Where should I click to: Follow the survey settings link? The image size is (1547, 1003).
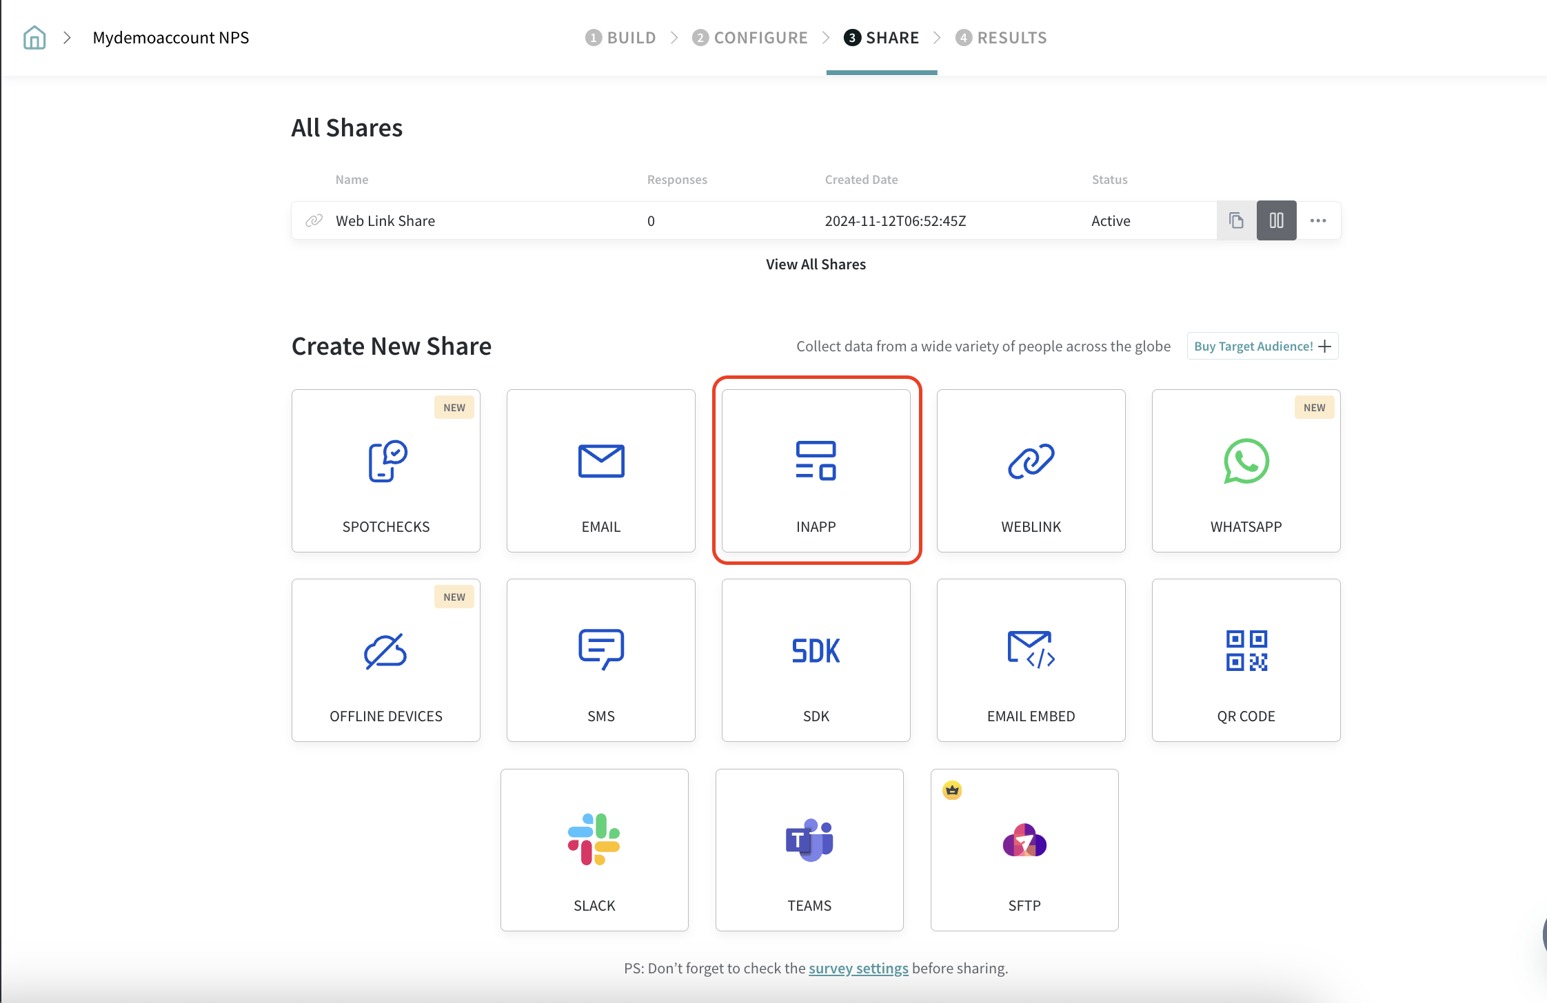coord(858,968)
